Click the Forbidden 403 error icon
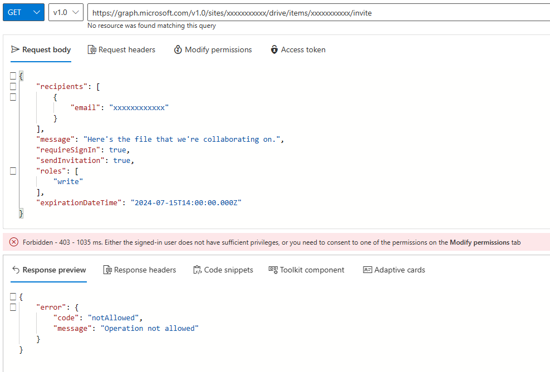Screen dimensions: 550x372 pos(14,242)
